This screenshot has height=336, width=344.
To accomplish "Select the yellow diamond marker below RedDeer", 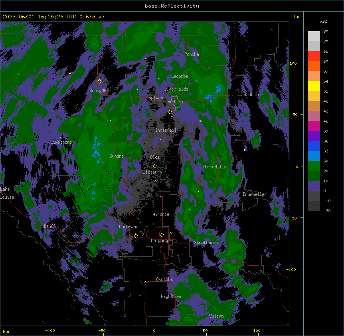I will click(170, 112).
